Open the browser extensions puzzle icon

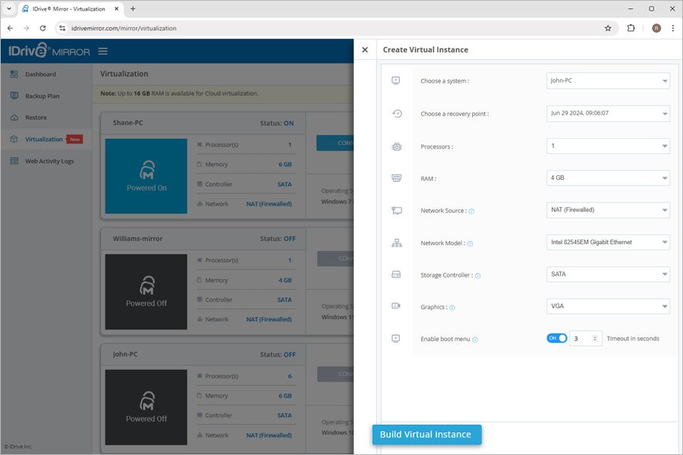point(631,28)
